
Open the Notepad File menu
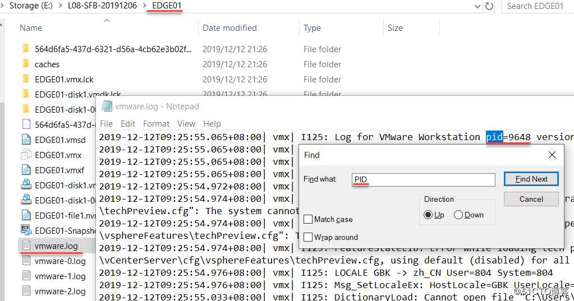coord(106,124)
